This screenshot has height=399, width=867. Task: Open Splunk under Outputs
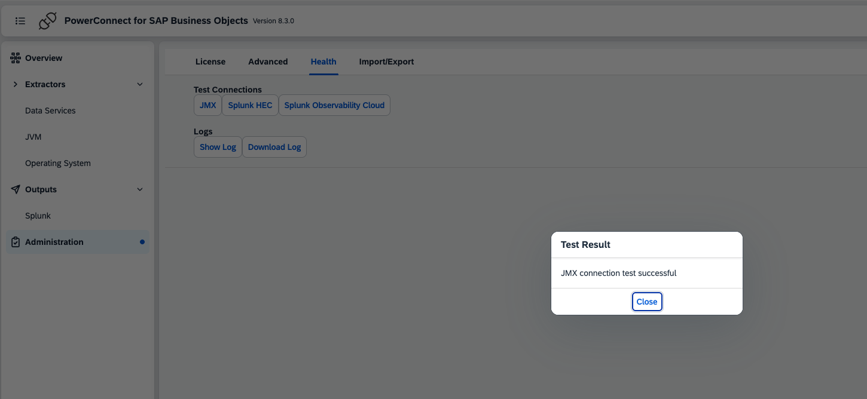pyautogui.click(x=38, y=216)
